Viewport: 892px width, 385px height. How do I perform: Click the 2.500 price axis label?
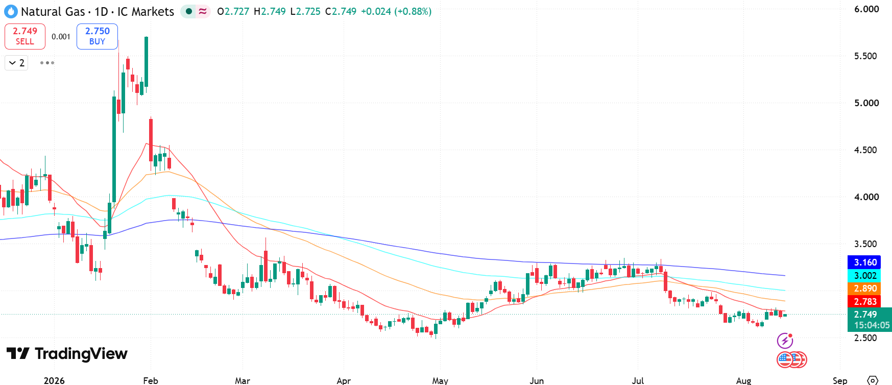(866, 338)
